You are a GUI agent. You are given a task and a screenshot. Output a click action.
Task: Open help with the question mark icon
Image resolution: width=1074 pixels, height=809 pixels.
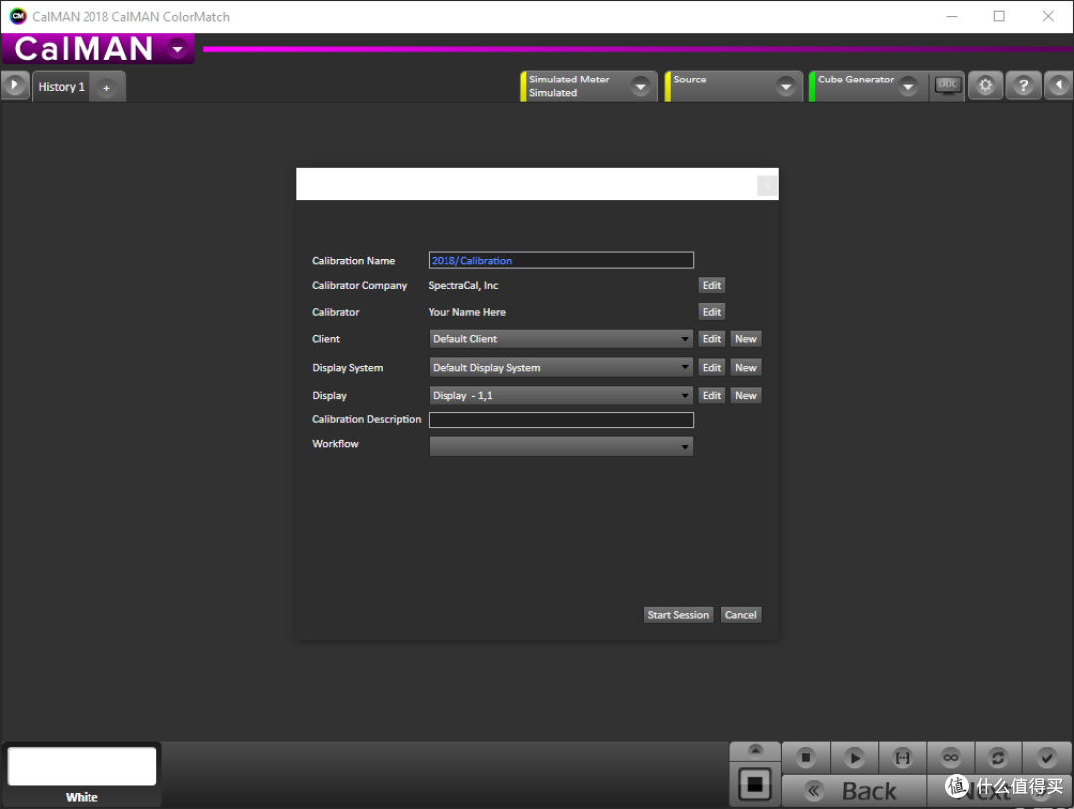[x=1023, y=86]
